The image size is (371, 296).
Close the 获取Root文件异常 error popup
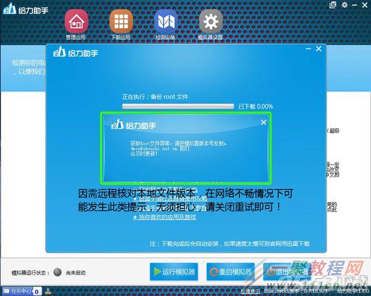[x=263, y=122]
